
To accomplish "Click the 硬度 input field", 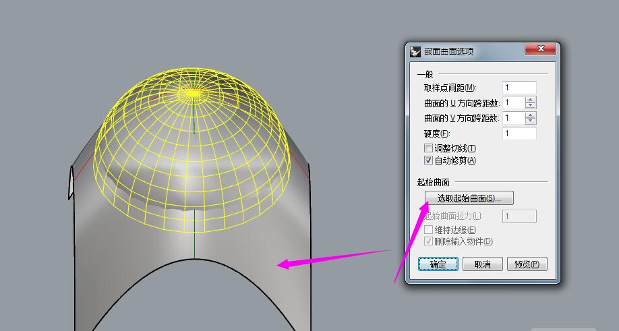I will pyautogui.click(x=519, y=133).
